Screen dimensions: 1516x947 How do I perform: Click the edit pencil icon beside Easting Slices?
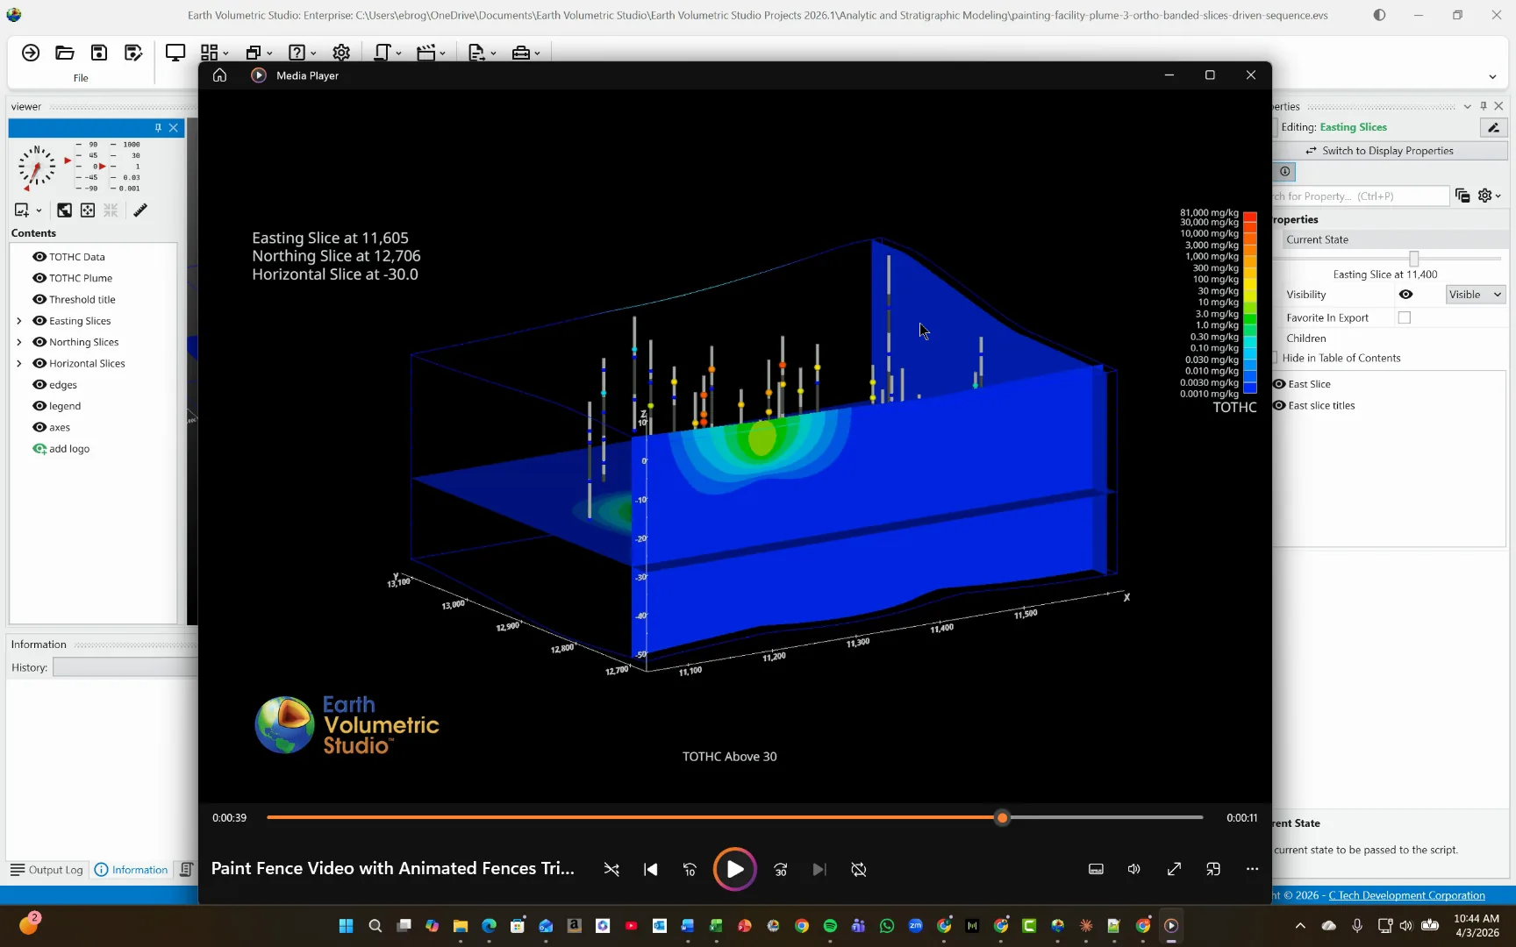click(x=1493, y=128)
